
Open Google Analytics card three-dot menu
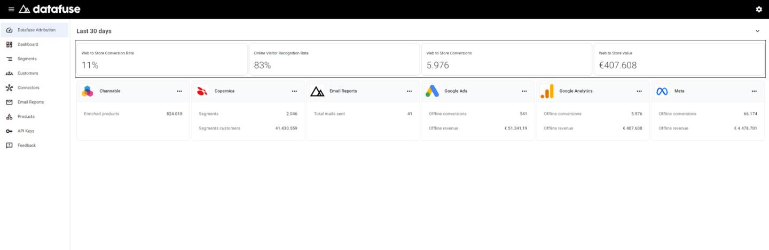639,91
